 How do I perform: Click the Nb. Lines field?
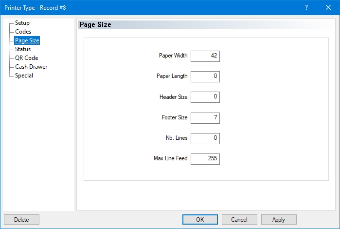(x=205, y=138)
